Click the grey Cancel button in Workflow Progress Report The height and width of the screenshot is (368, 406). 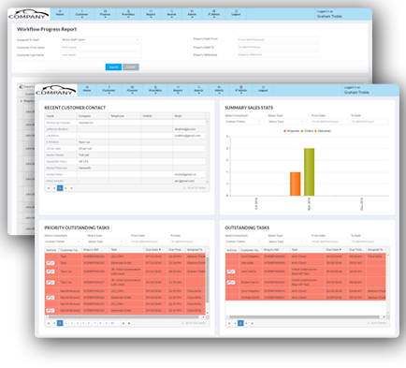coord(131,67)
